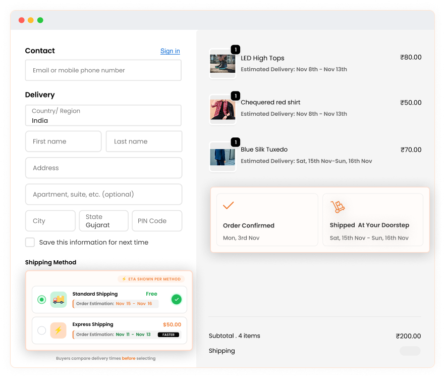Open the LED High Tops product thumbnail
The width and height of the screenshot is (445, 378).
pyautogui.click(x=222, y=64)
